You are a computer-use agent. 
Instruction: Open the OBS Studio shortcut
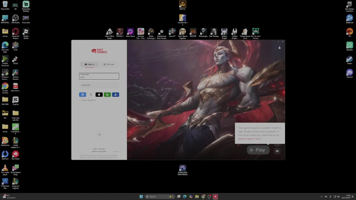coord(16,19)
